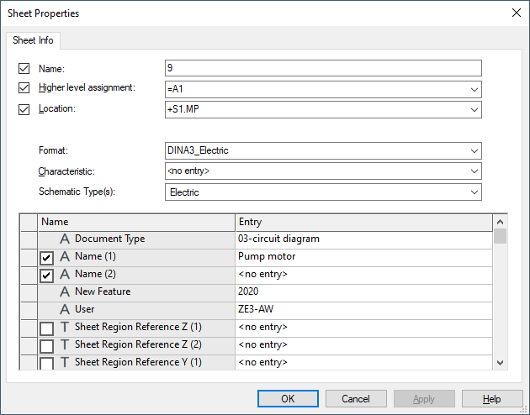
Task: Click the A icon next to Name (2)
Action: pos(65,275)
